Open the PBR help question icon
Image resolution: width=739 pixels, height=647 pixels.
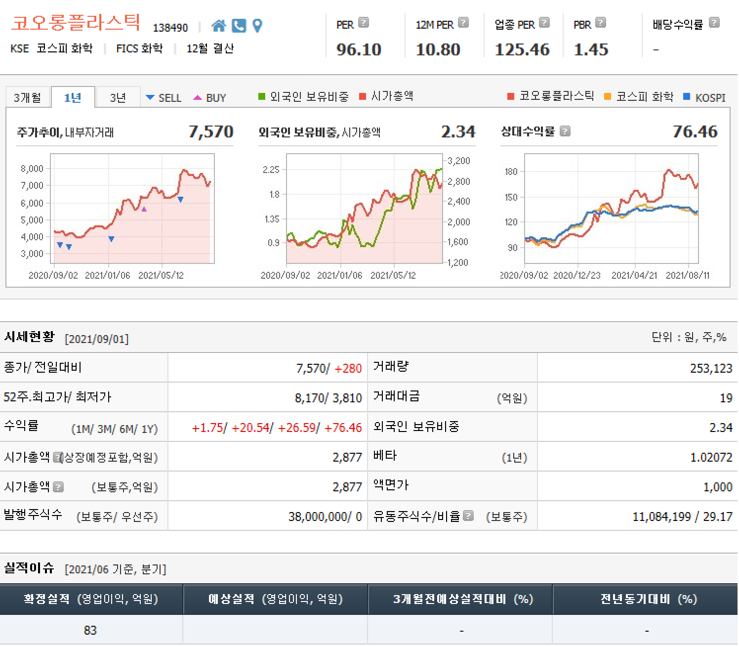pos(601,23)
